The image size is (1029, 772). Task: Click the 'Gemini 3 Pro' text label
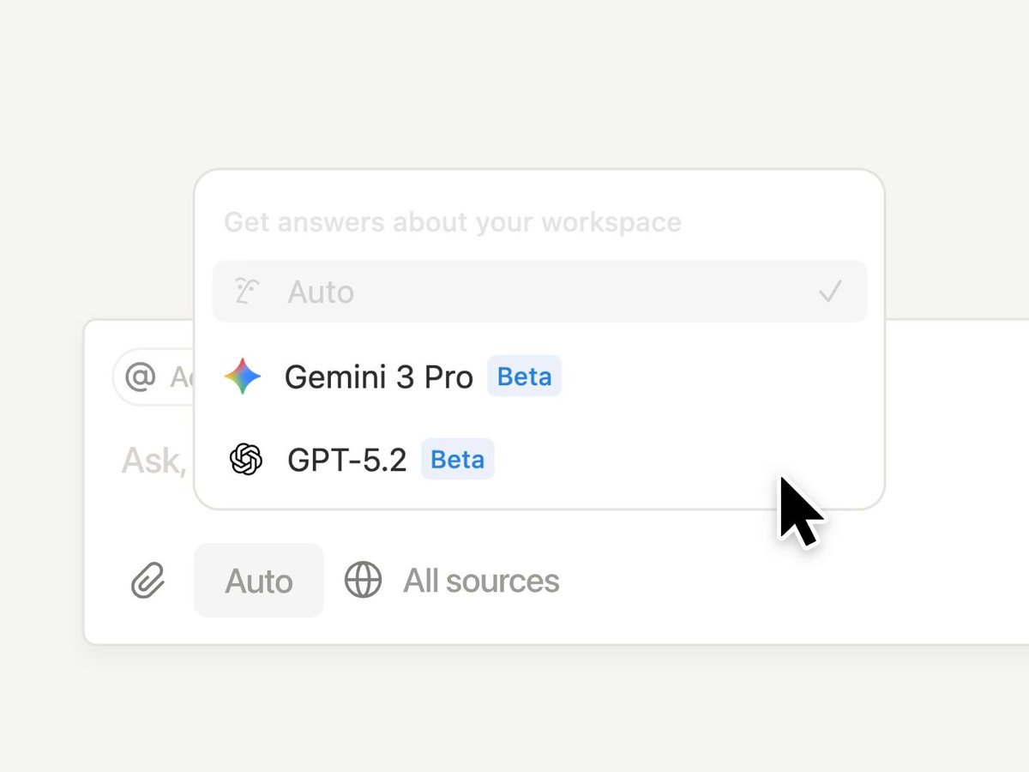(x=378, y=377)
